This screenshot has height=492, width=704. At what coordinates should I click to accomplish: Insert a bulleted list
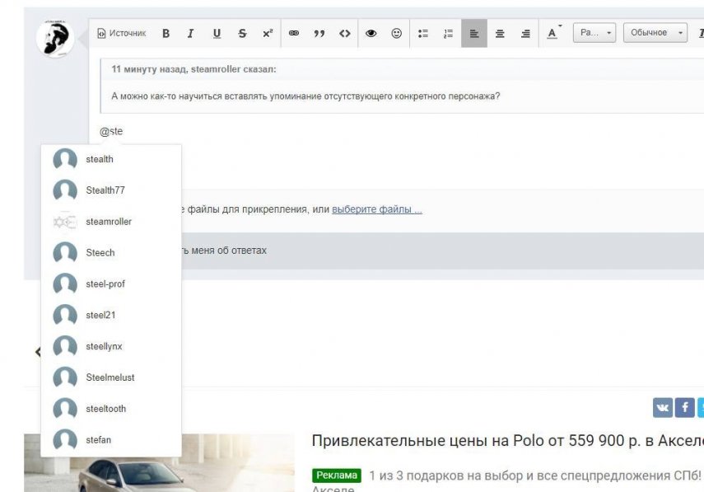[422, 33]
